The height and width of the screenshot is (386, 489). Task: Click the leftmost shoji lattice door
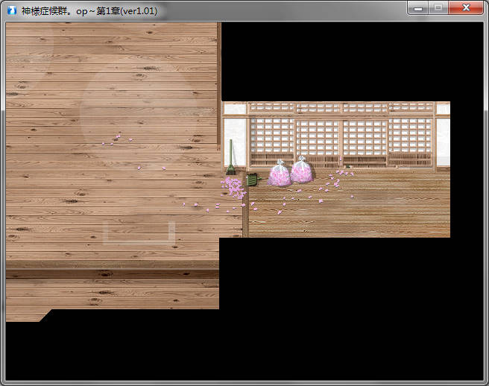tap(271, 139)
